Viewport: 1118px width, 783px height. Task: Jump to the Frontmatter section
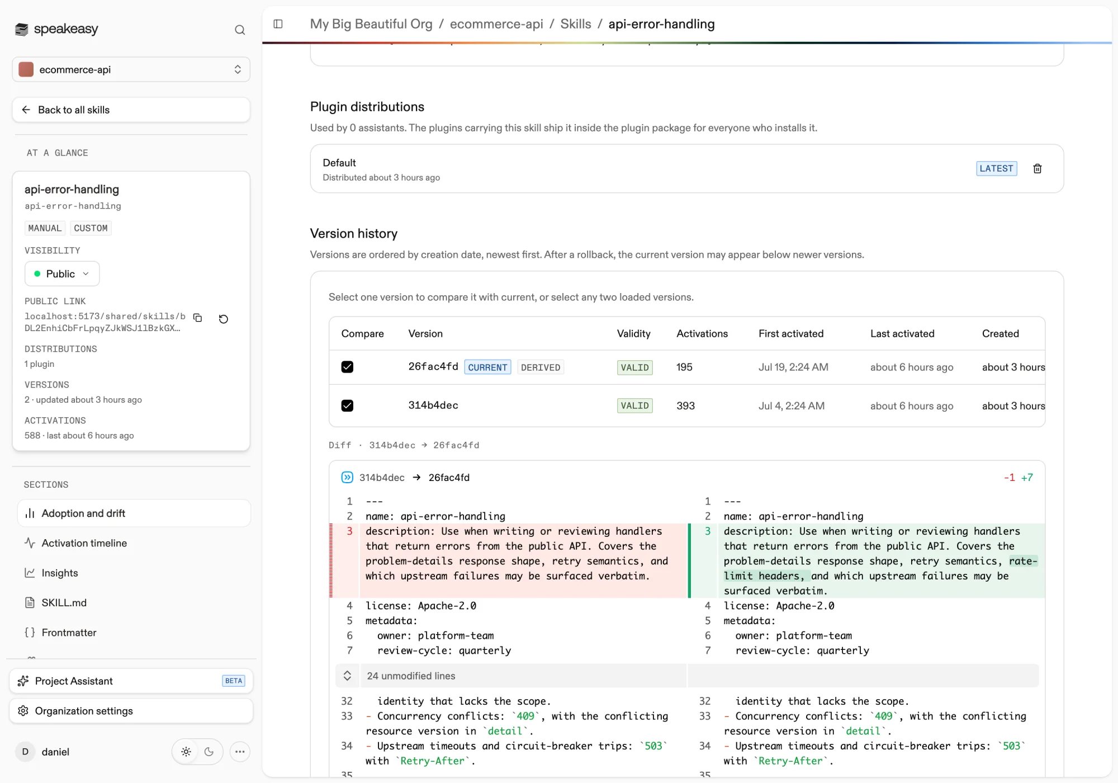tap(134, 633)
